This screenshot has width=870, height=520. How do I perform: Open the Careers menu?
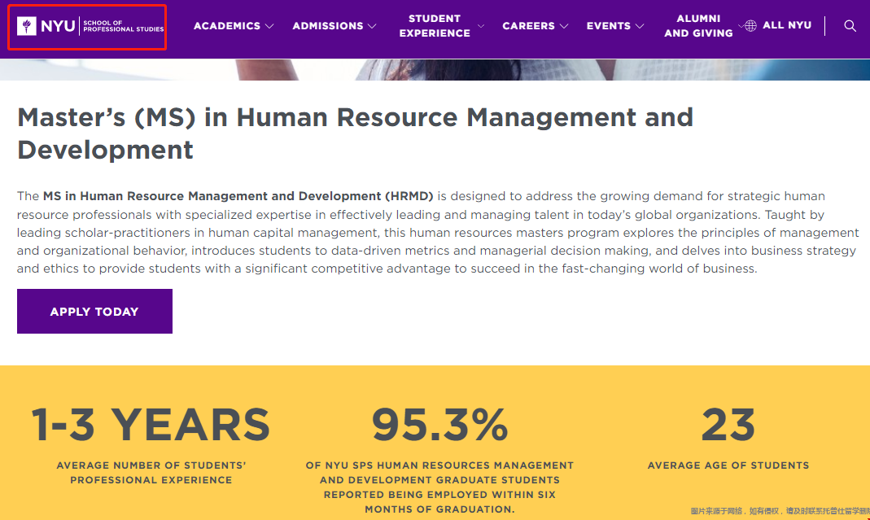pyautogui.click(x=528, y=26)
